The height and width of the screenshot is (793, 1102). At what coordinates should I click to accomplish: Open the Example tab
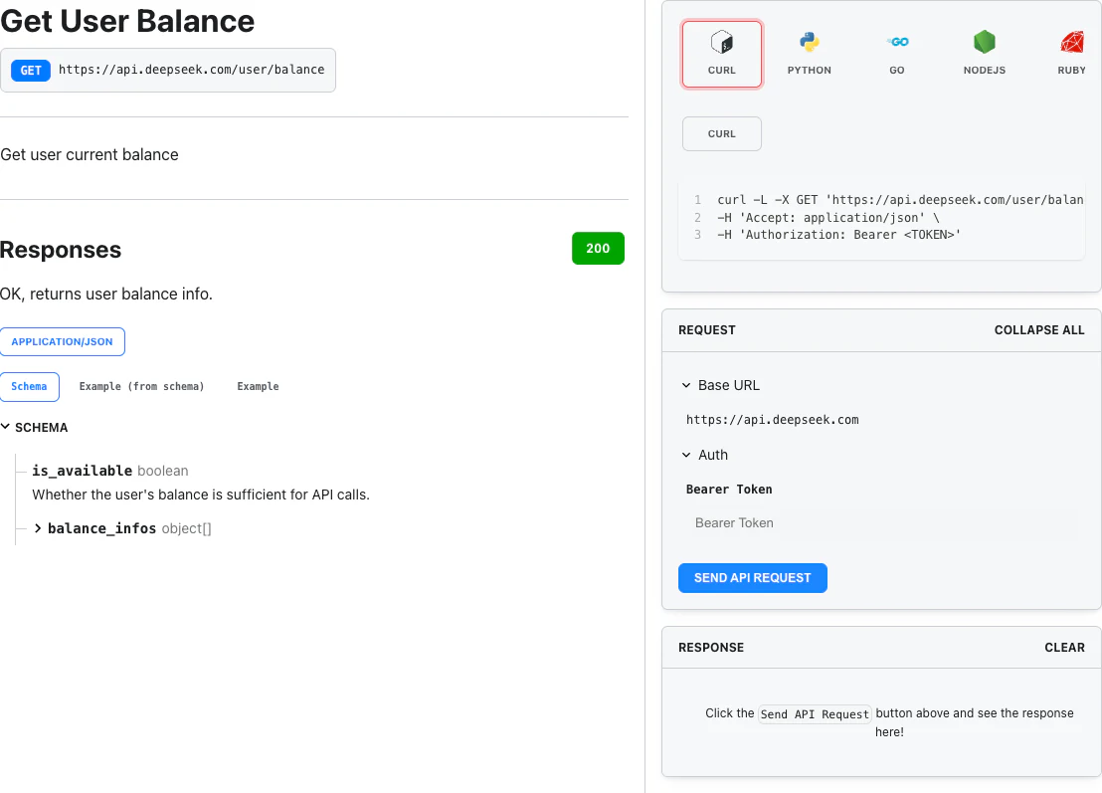258,387
